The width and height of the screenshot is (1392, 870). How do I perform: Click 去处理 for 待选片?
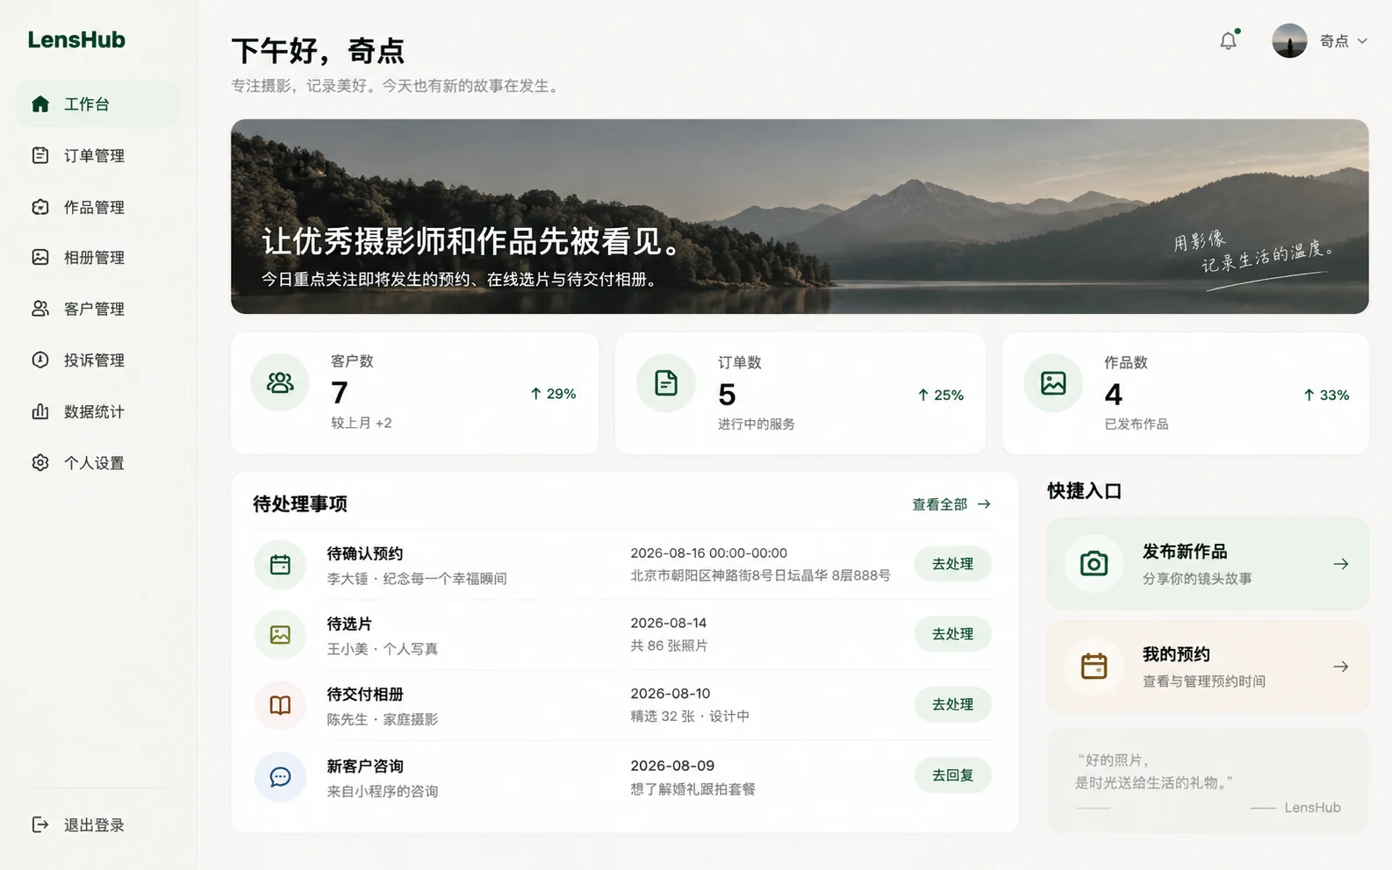point(952,634)
